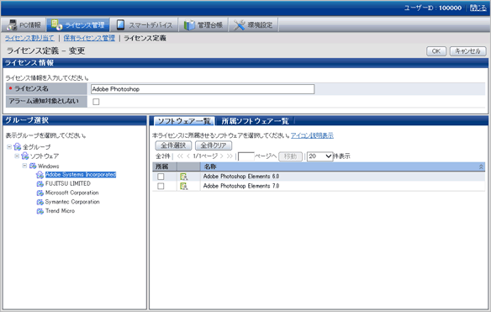The width and height of the screenshot is (491, 312).
Task: Select Symantec Corporation in tree
Action: pos(72,202)
